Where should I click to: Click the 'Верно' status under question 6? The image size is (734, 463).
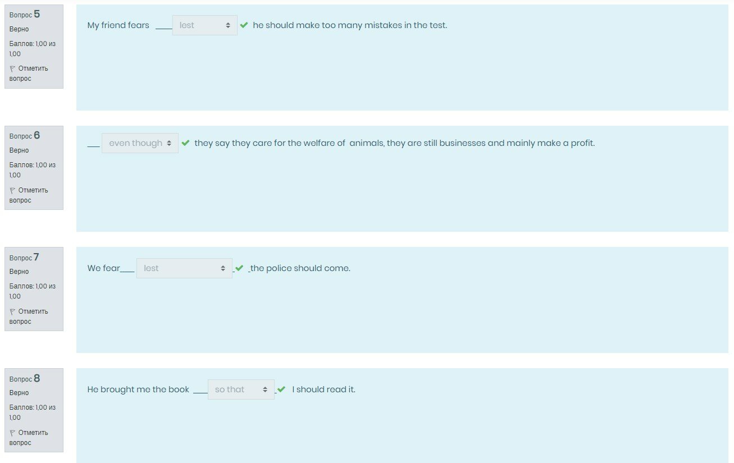pyautogui.click(x=19, y=150)
